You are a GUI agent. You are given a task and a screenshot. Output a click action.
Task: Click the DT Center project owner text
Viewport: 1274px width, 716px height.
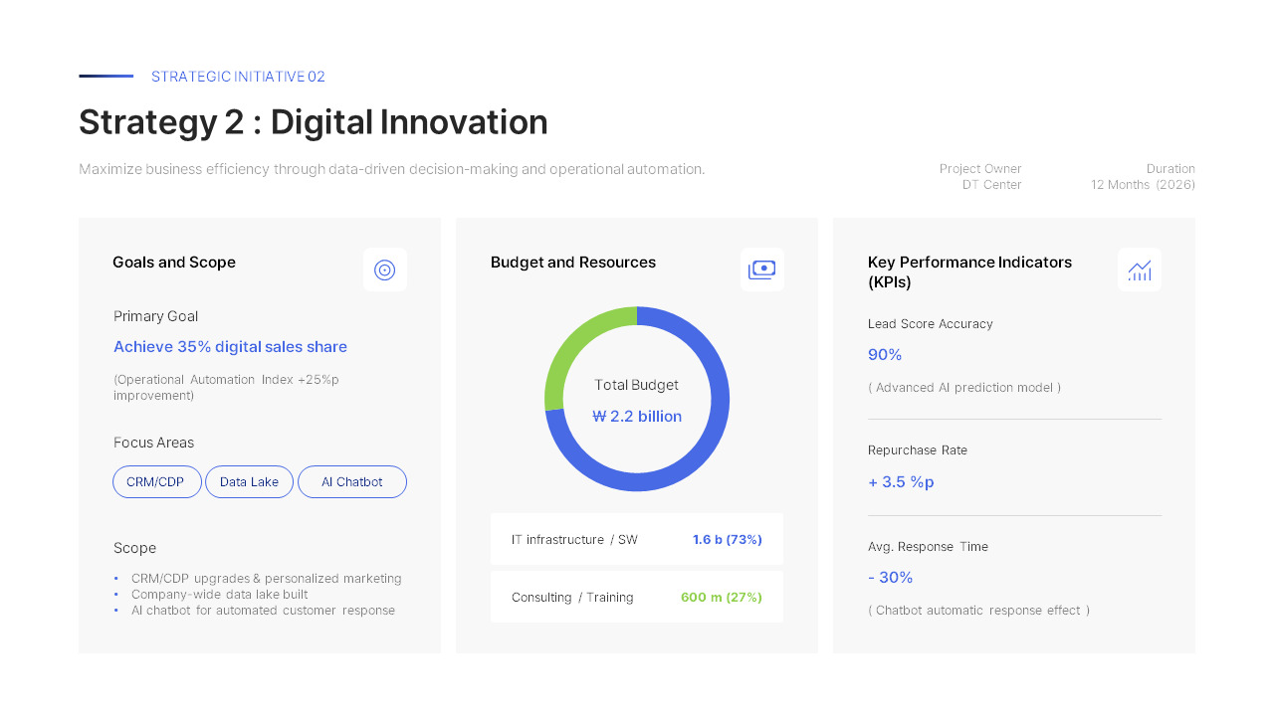tap(991, 184)
